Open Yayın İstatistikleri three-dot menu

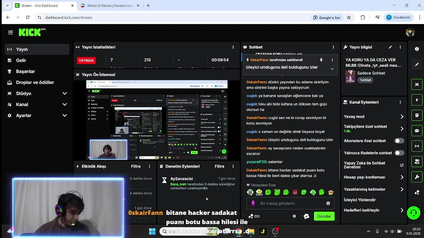(x=233, y=47)
